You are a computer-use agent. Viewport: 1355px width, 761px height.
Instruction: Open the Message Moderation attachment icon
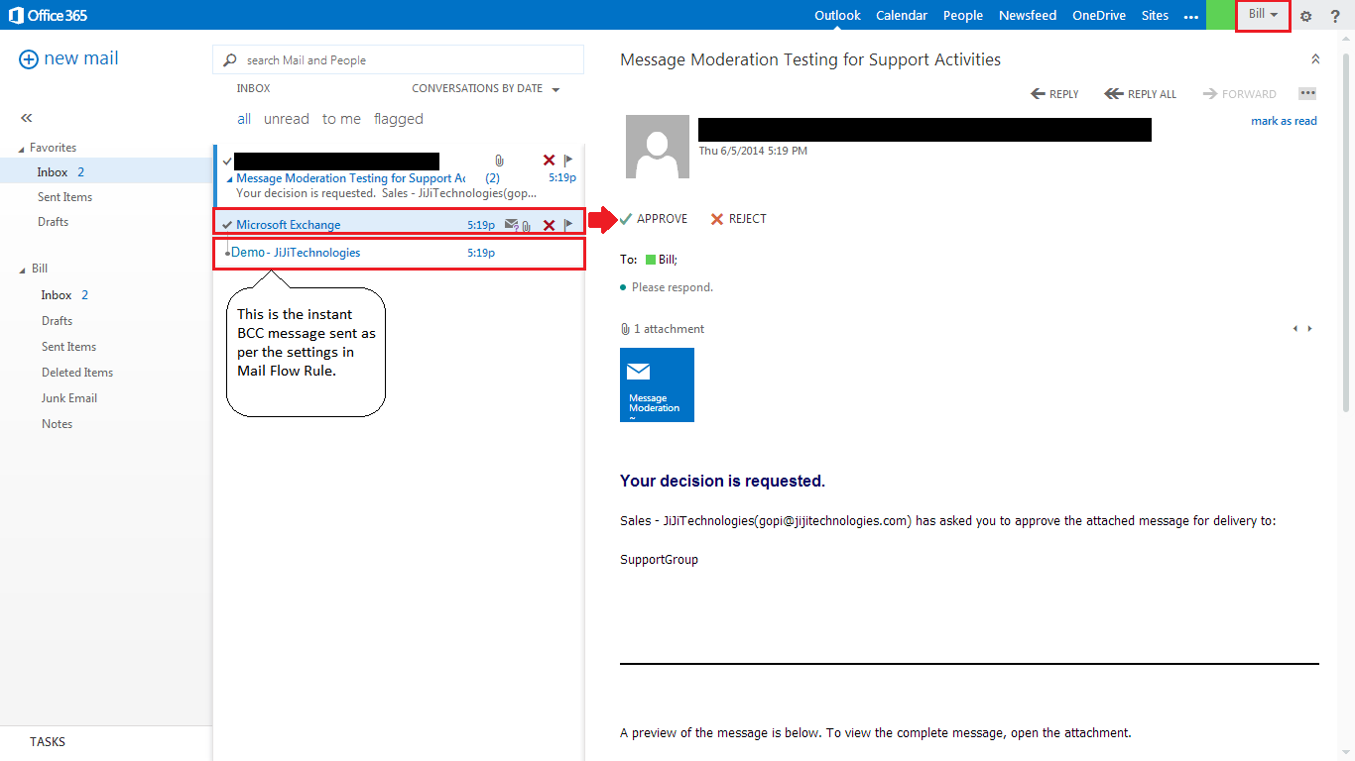(x=657, y=384)
